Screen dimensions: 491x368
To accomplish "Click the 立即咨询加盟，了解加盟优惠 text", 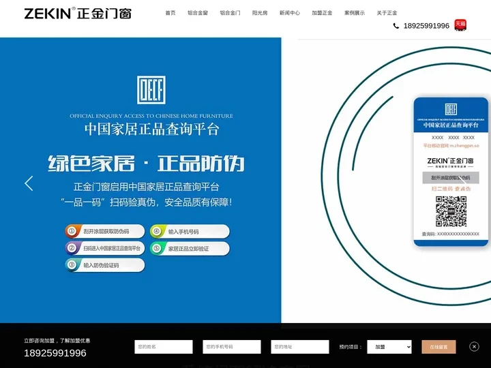I will pyautogui.click(x=57, y=341).
